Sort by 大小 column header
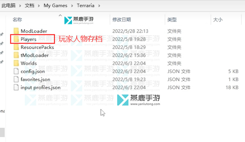 pyautogui.click(x=218, y=20)
